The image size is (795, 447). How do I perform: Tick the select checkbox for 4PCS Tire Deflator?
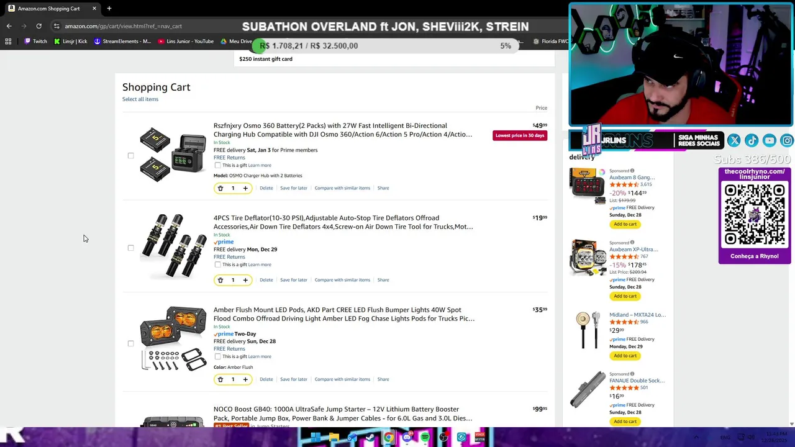click(x=130, y=248)
